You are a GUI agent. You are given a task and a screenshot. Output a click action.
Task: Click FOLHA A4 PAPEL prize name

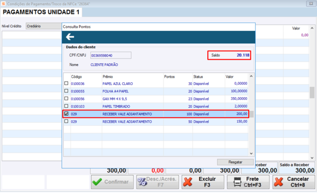pos(115,91)
